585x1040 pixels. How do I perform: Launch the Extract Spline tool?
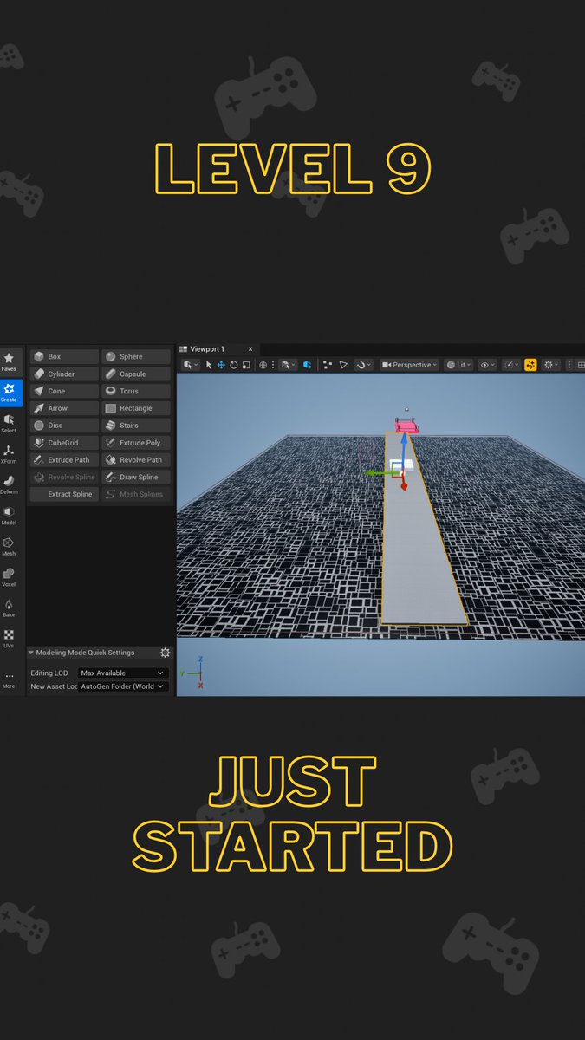tap(64, 494)
